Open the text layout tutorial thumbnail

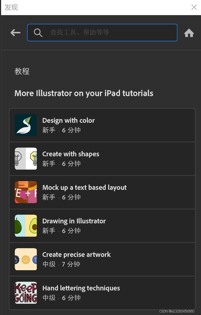[x=26, y=192]
